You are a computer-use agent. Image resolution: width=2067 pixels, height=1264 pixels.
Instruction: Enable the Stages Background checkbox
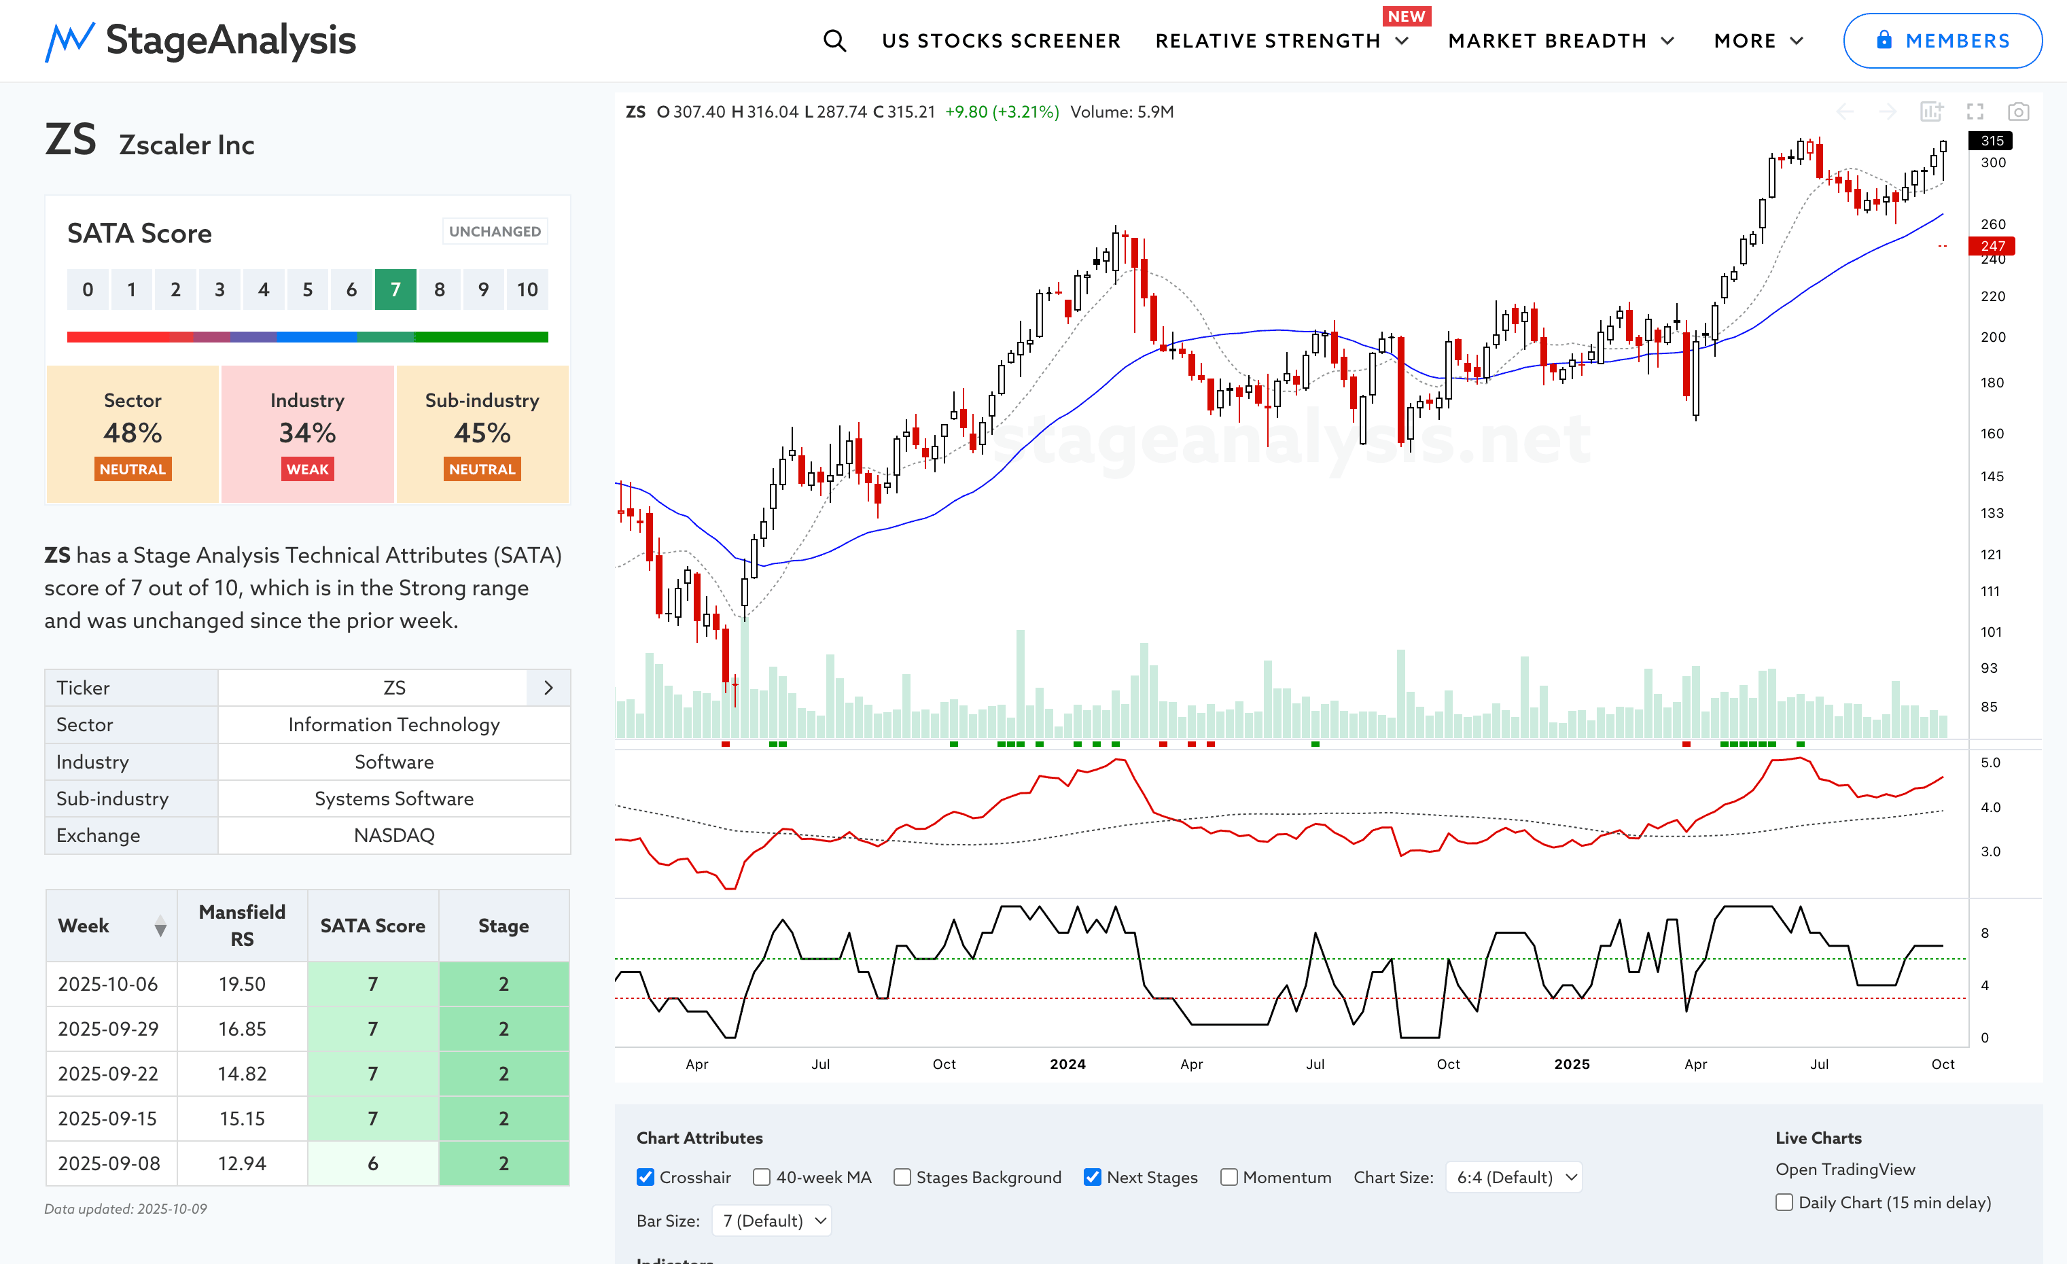point(902,1177)
